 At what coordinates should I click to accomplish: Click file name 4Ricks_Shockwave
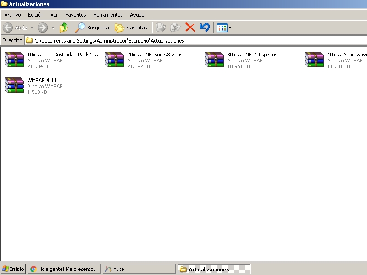(347, 55)
